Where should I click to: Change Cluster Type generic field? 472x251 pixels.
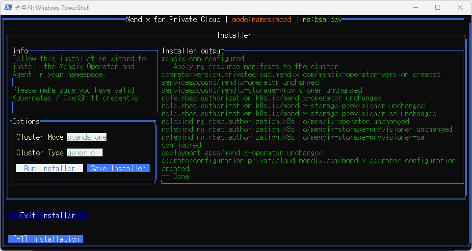click(84, 152)
